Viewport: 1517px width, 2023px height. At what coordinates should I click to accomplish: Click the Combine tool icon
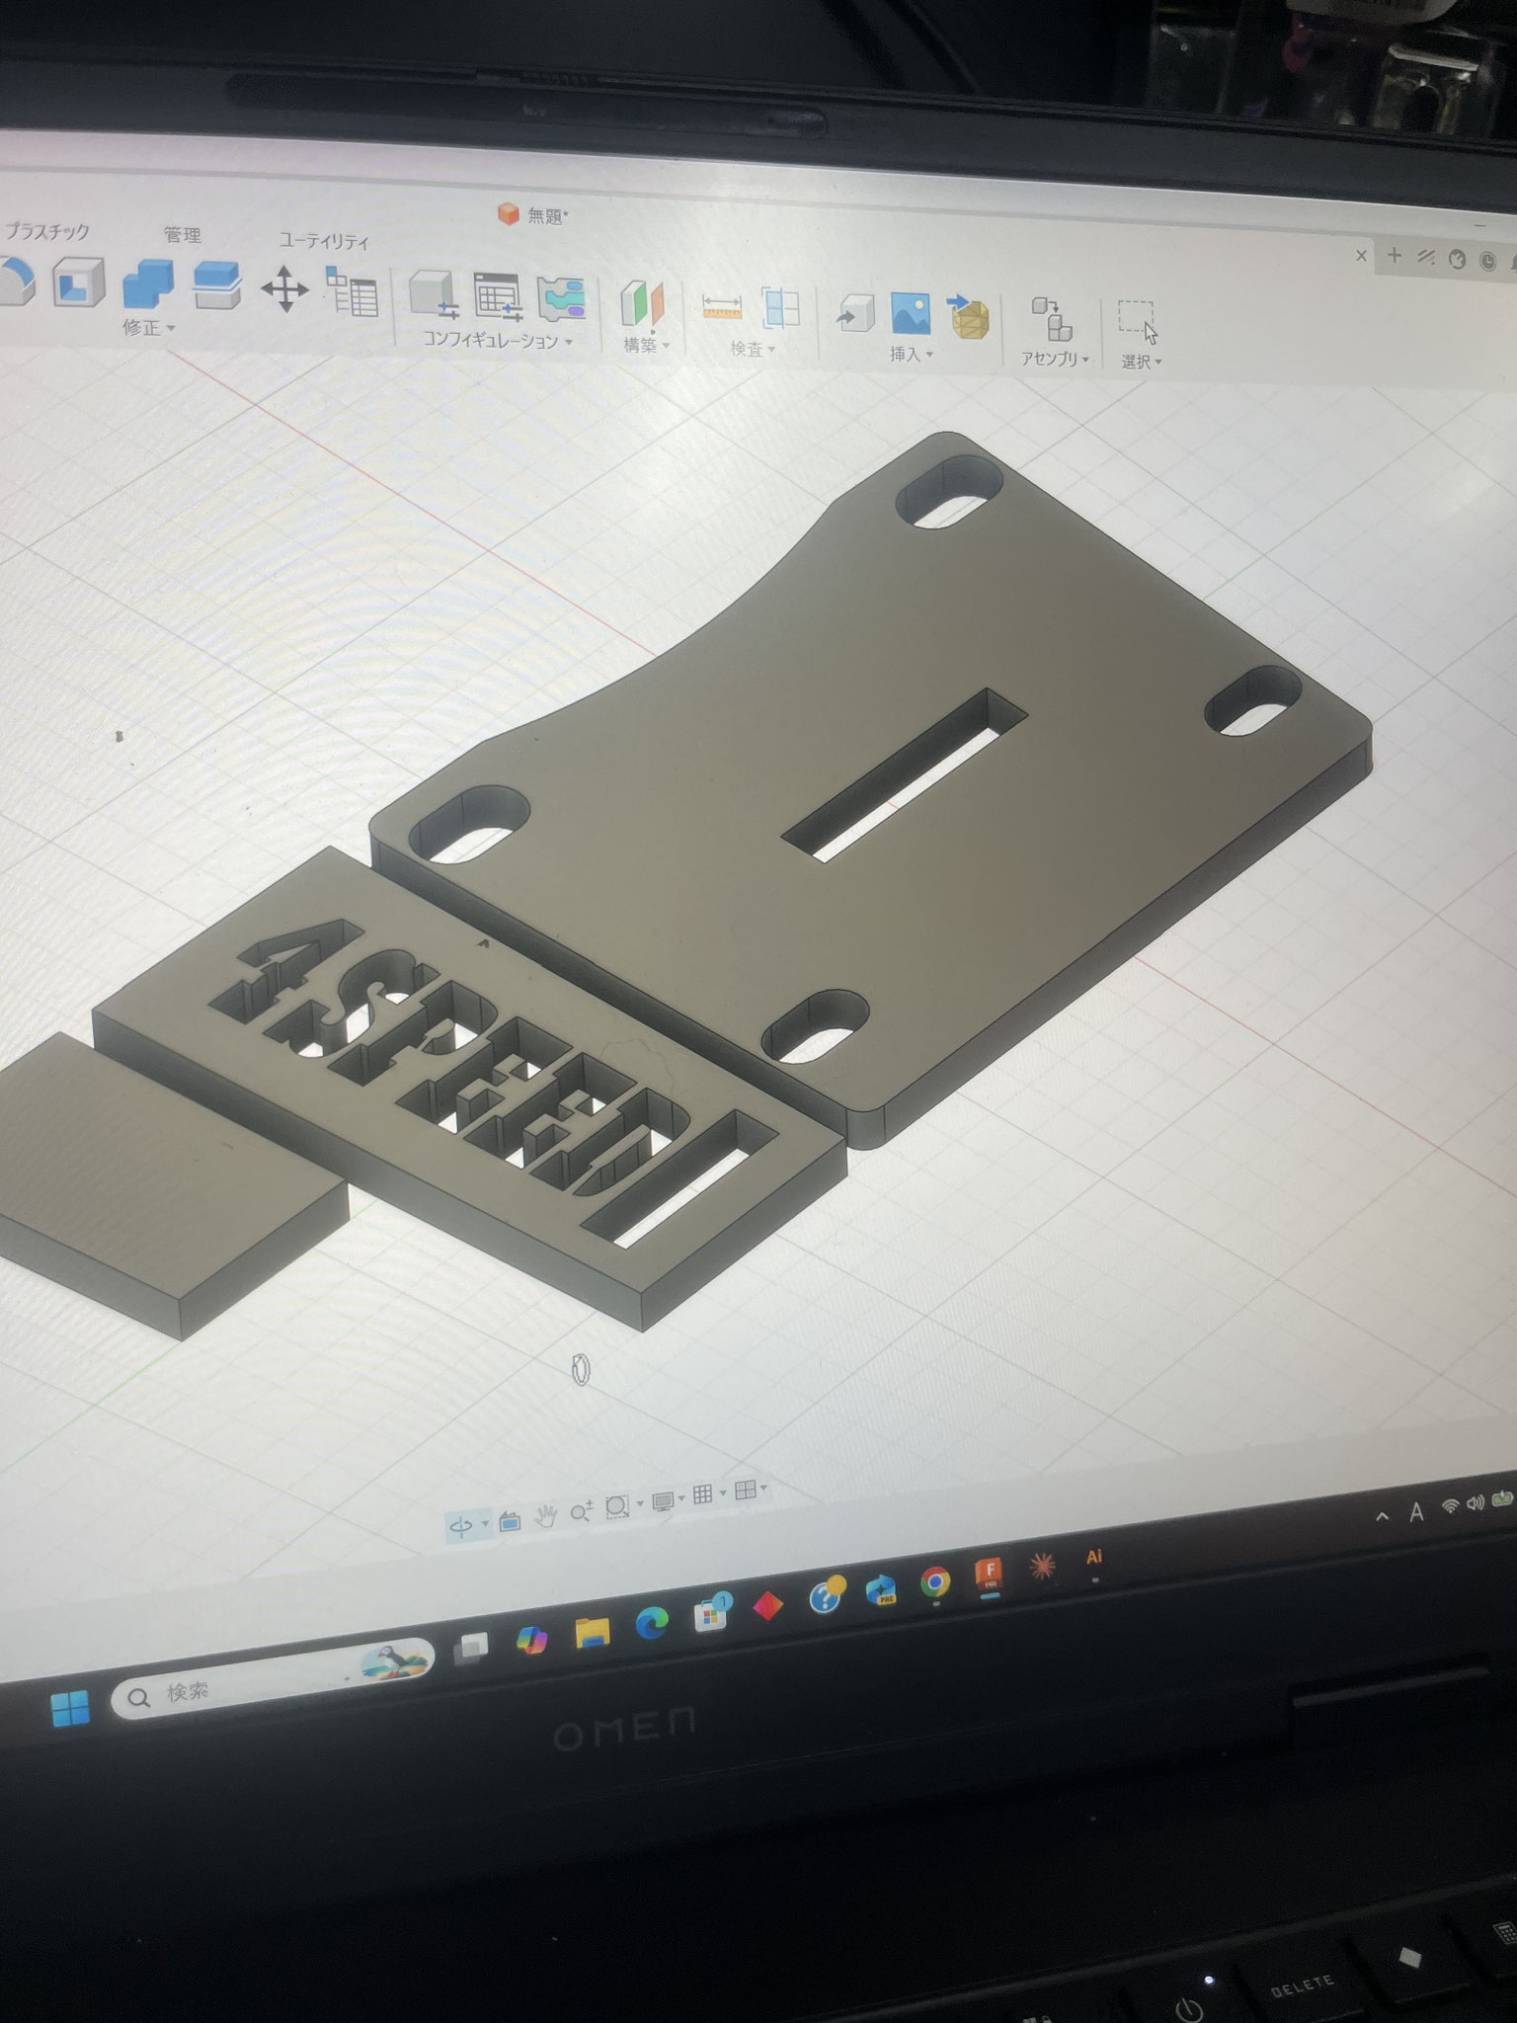148,284
